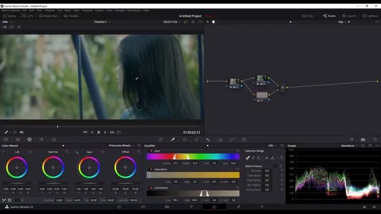381x214 pixels.
Task: Click the Luminance range bar
Action: [193, 193]
